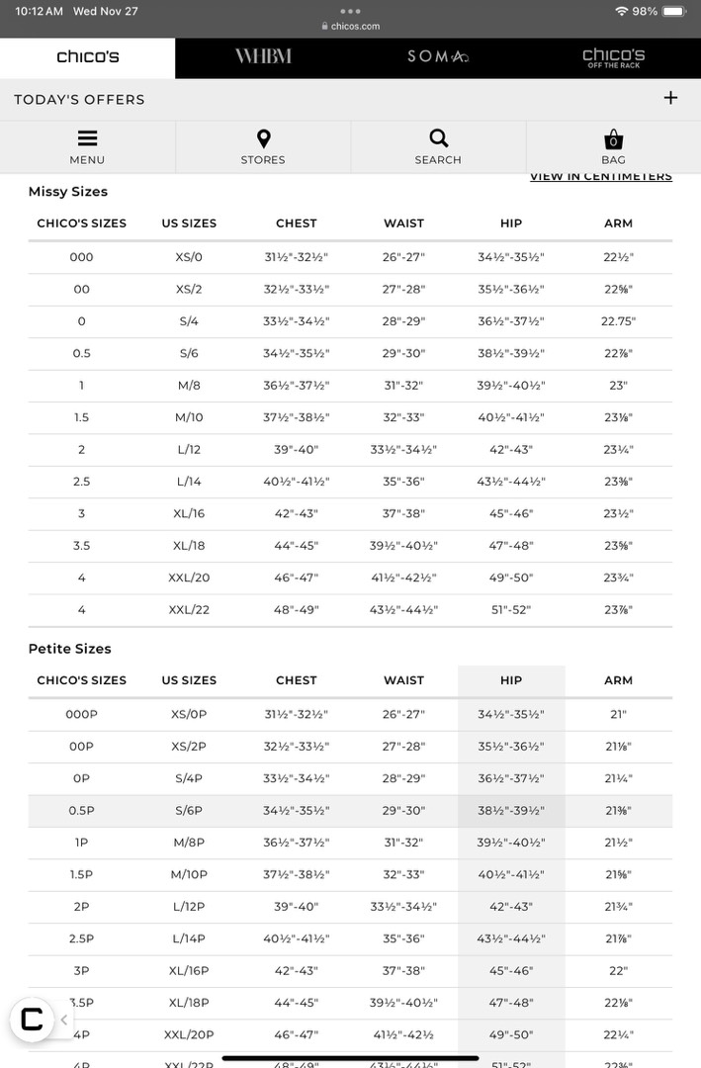Viewport: 701px width, 1068px height.
Task: Click the View in Centimeters link
Action: pyautogui.click(x=600, y=177)
